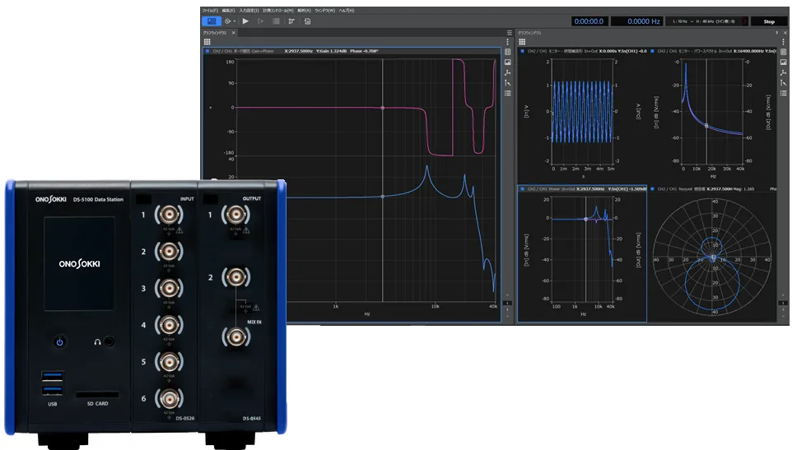797x450 pixels.
Task: Open the ファイル(F) menu
Action: (211, 11)
